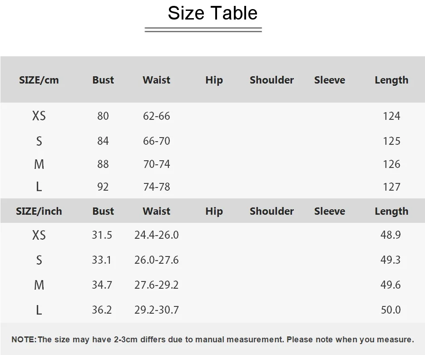This screenshot has width=425, height=355.
Task: Select the length value 127
Action: click(391, 187)
